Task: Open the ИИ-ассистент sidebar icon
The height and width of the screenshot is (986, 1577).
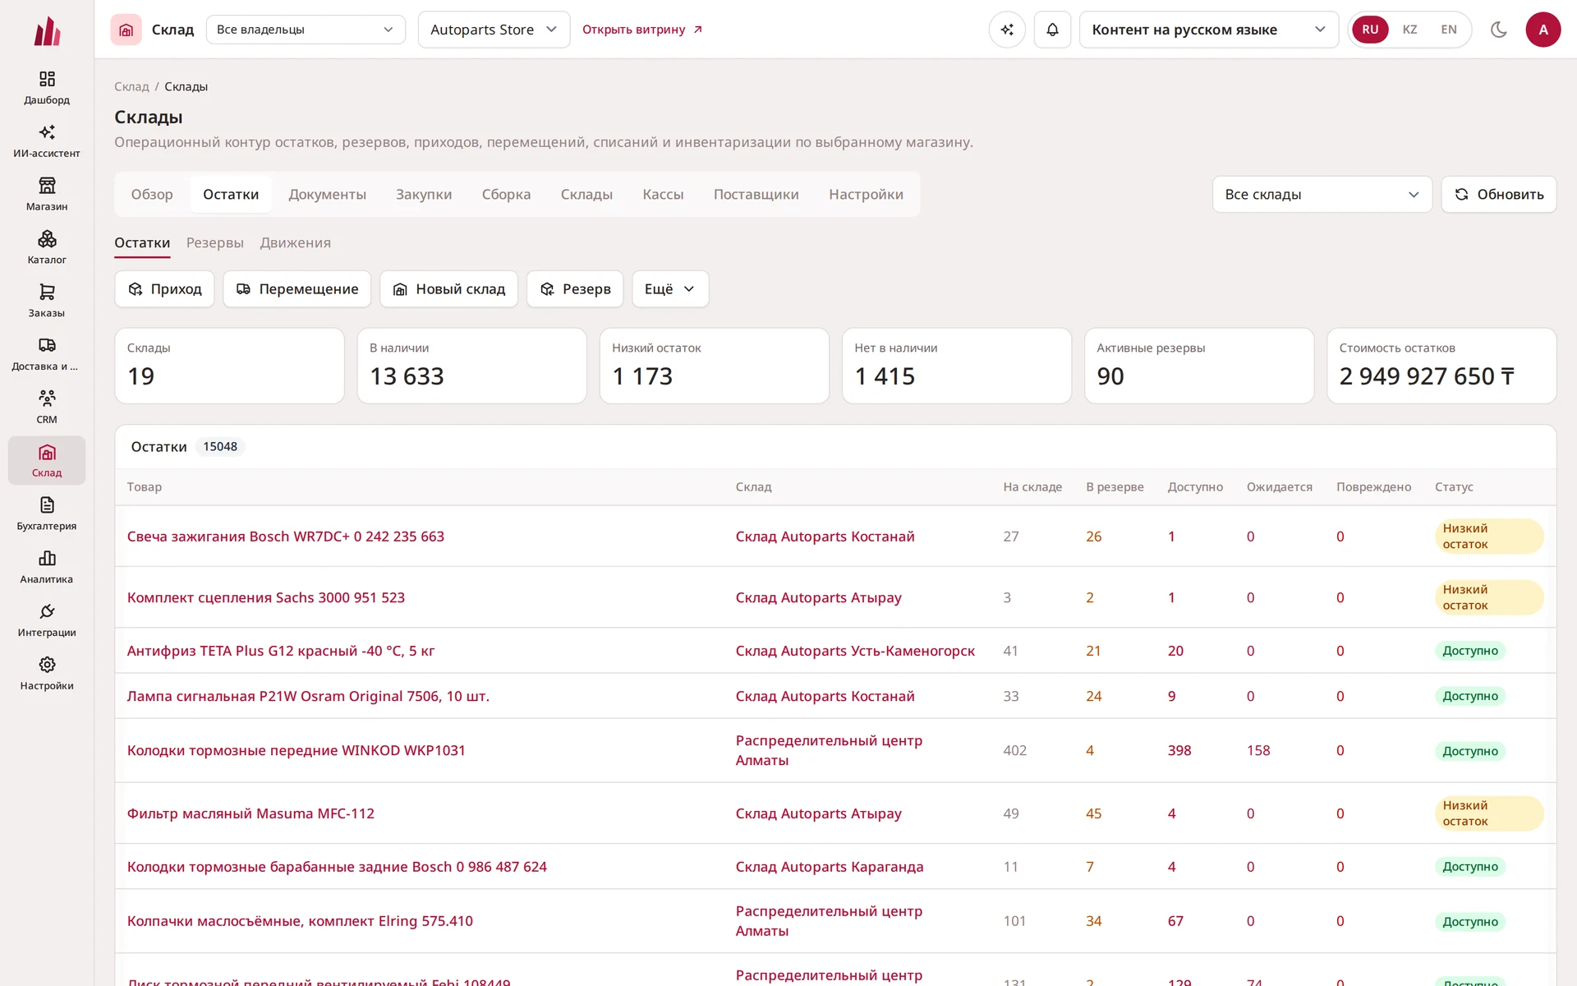Action: [47, 141]
